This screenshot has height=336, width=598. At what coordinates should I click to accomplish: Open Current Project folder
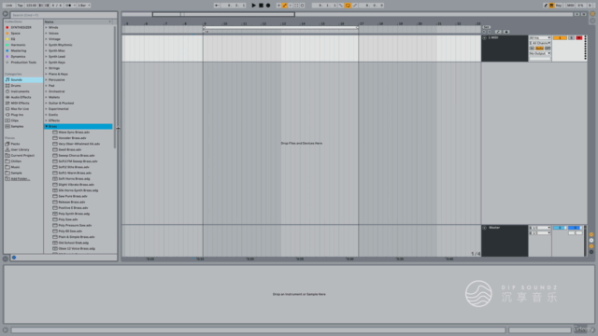22,156
